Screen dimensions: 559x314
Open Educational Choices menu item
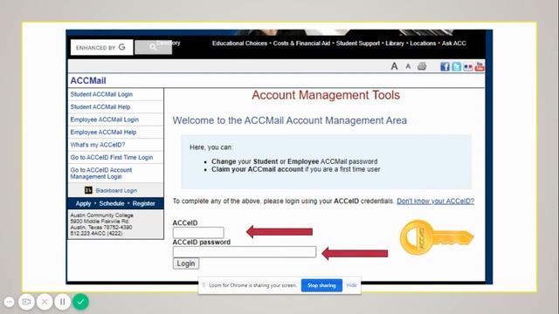point(239,44)
